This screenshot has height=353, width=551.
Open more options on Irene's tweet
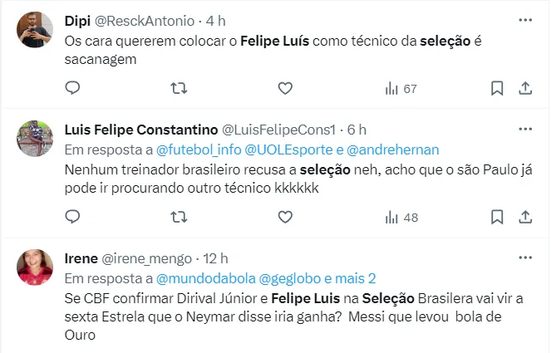pos(525,258)
